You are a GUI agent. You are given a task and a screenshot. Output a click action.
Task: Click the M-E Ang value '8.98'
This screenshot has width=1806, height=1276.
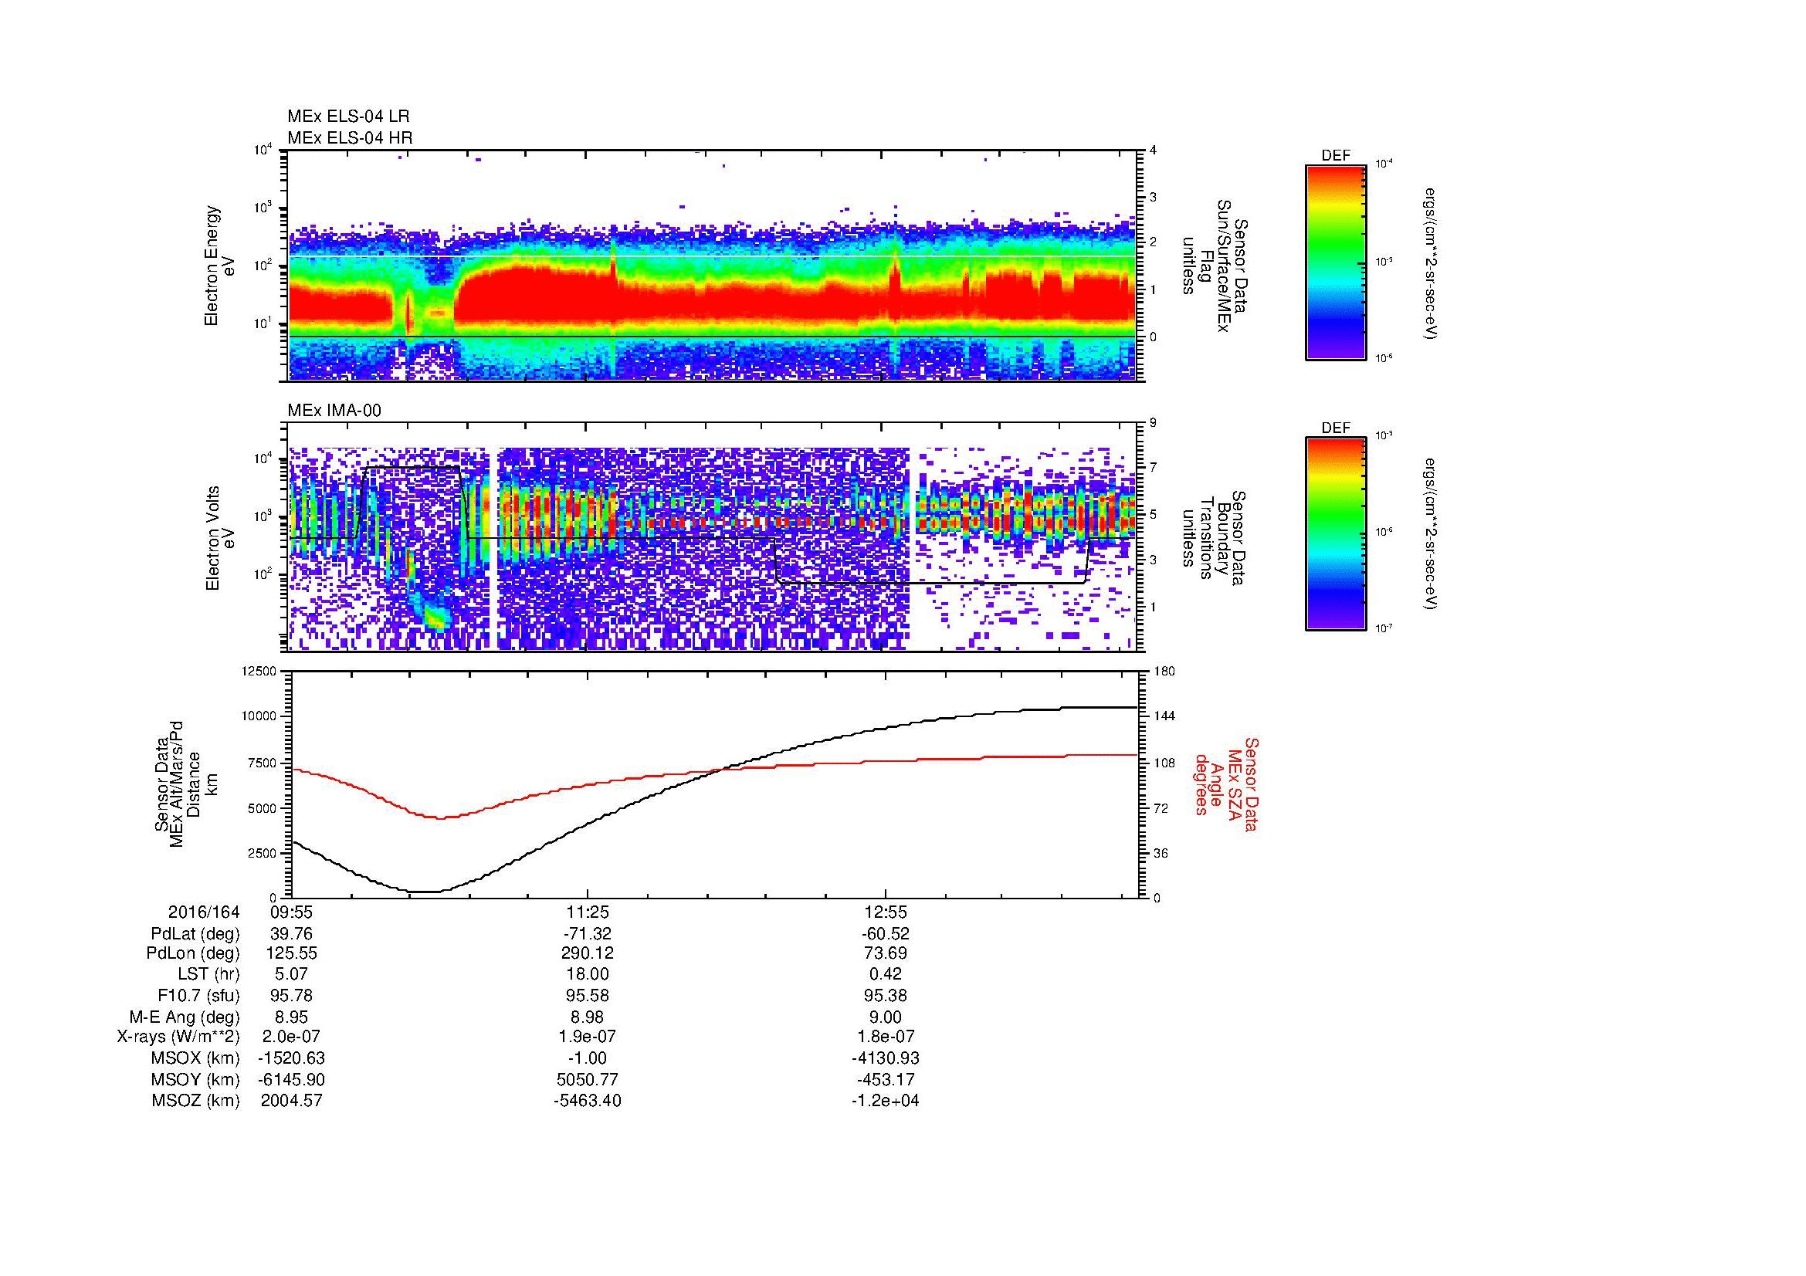pyautogui.click(x=588, y=1017)
